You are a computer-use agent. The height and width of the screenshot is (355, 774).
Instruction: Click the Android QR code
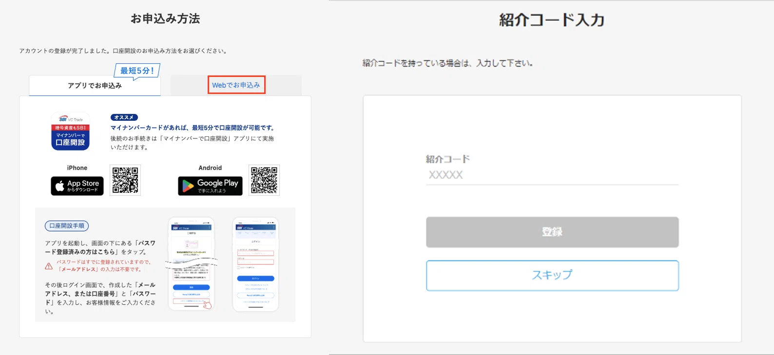click(x=264, y=180)
